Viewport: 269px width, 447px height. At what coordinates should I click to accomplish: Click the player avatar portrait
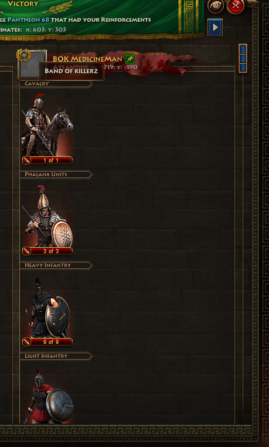32,64
